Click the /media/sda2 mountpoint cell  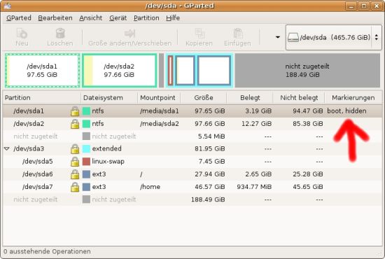click(160, 124)
